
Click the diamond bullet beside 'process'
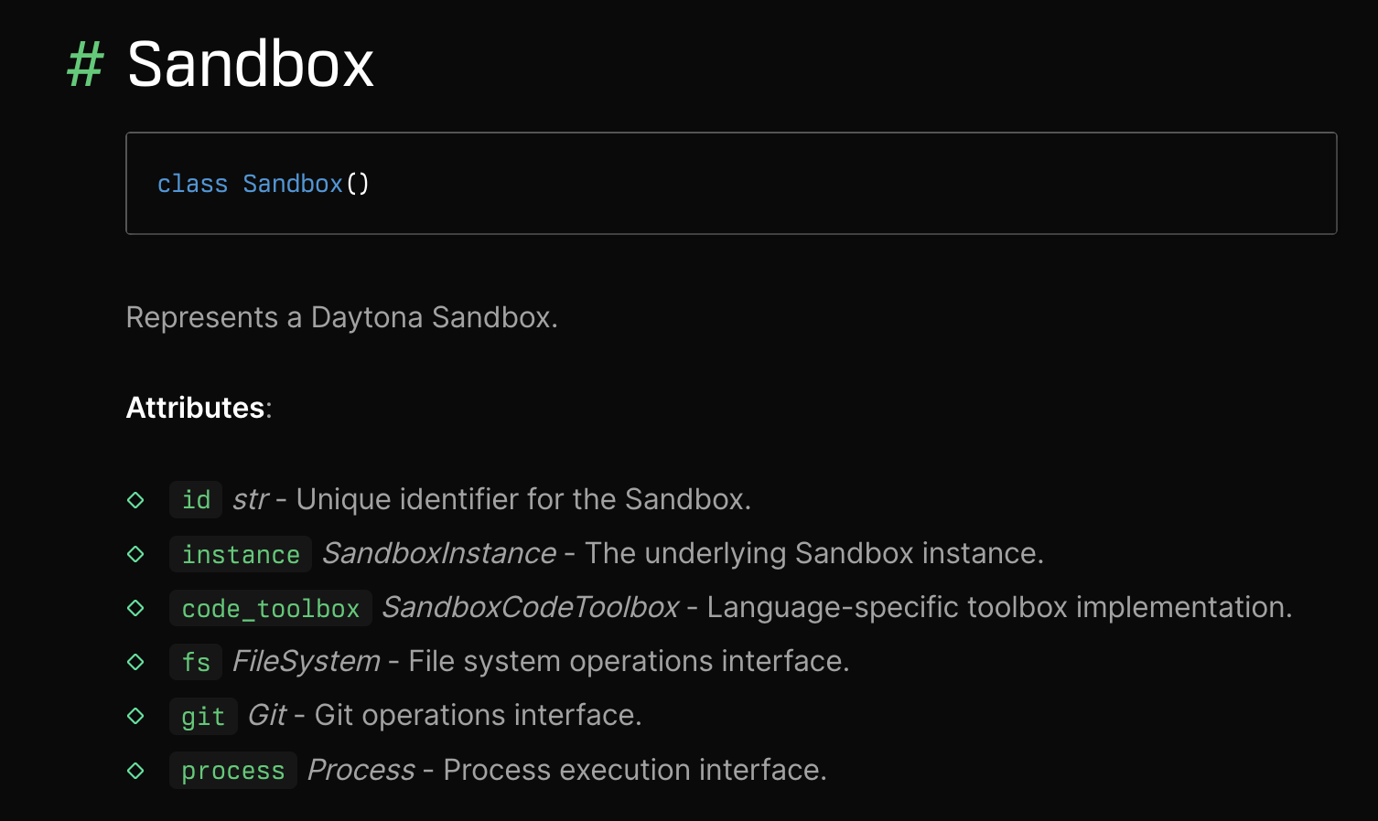click(135, 771)
